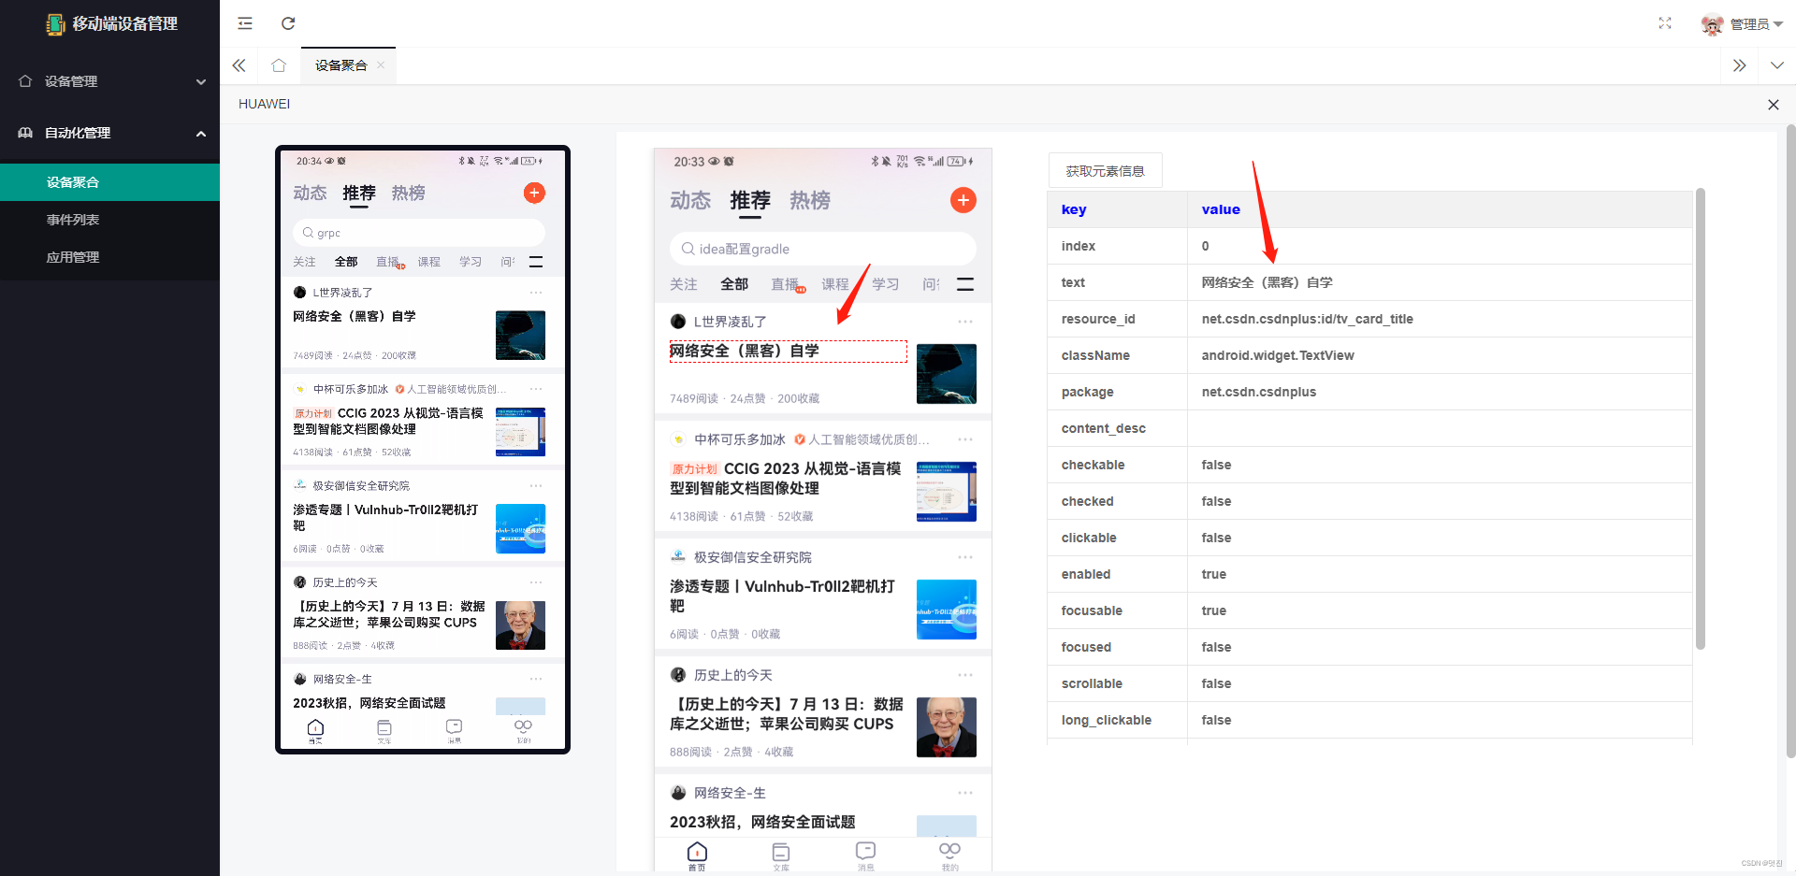Switch to the 设备聚合 tab

click(341, 65)
